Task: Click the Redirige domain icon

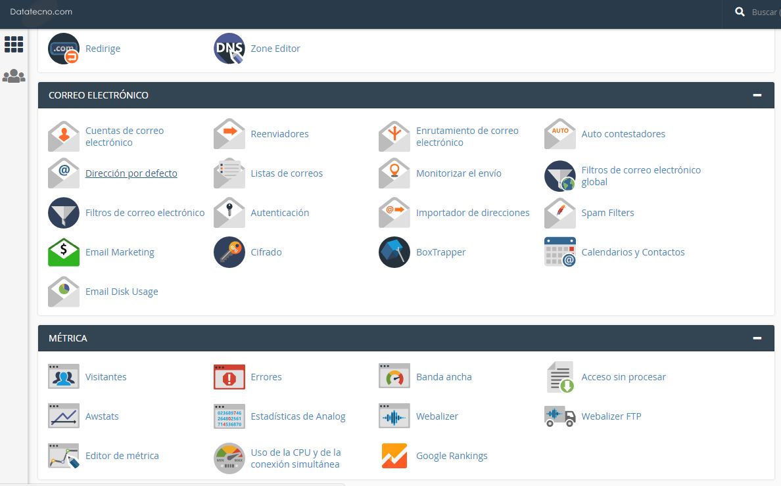Action: click(x=64, y=49)
